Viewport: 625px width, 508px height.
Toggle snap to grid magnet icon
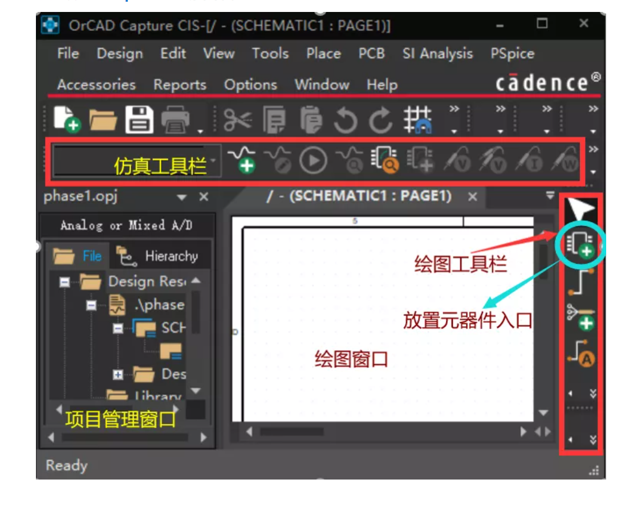click(418, 120)
